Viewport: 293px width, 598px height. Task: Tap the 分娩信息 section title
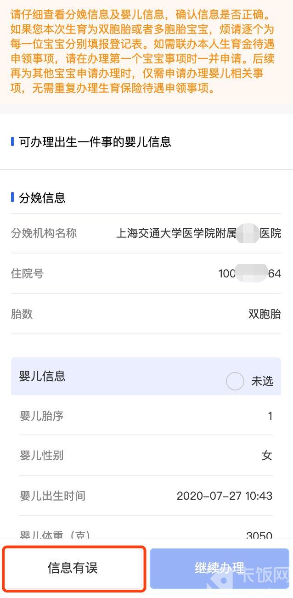point(42,198)
